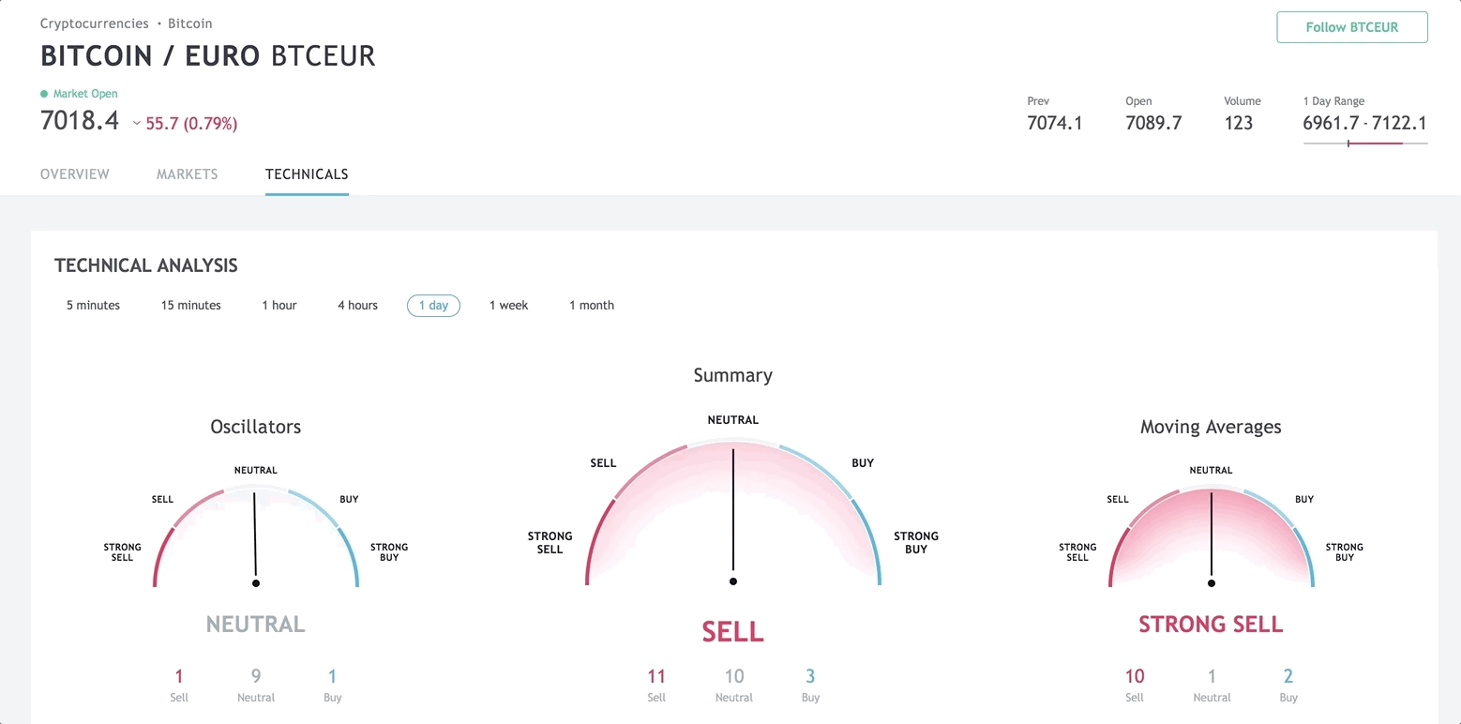The width and height of the screenshot is (1461, 724).
Task: Click the Follow BTCEUR button
Action: click(1351, 27)
